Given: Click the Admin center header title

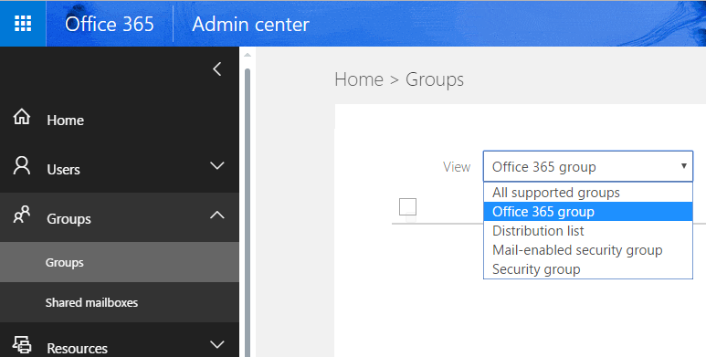Looking at the screenshot, I should [250, 24].
